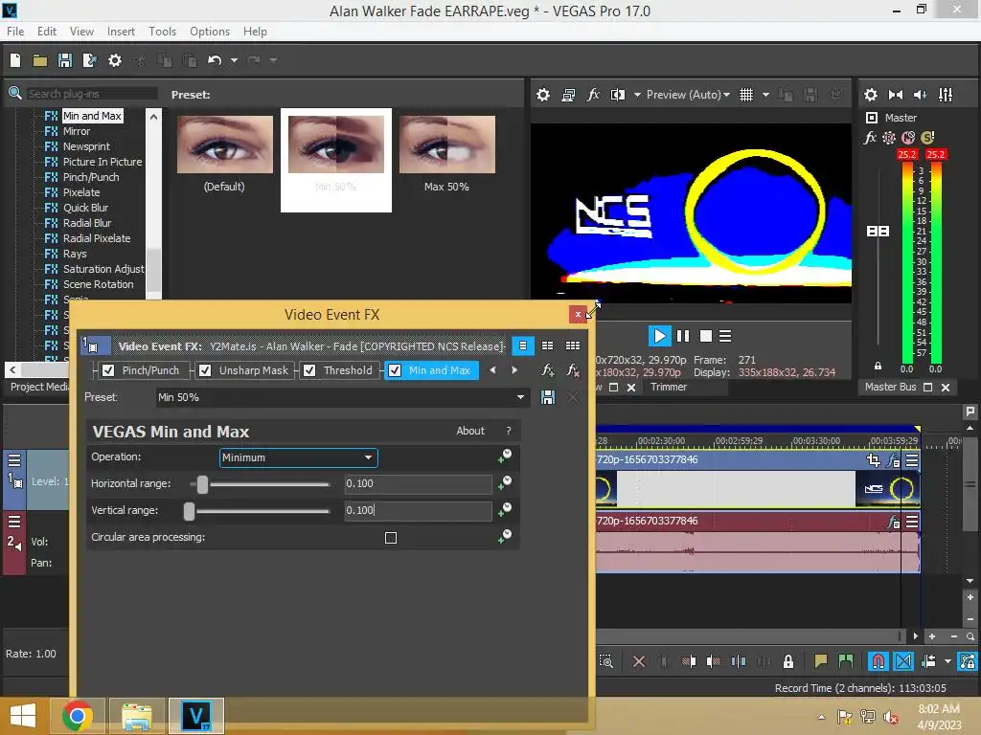Play the preview with the Play button
Viewport: 981px width, 735px height.
(659, 336)
